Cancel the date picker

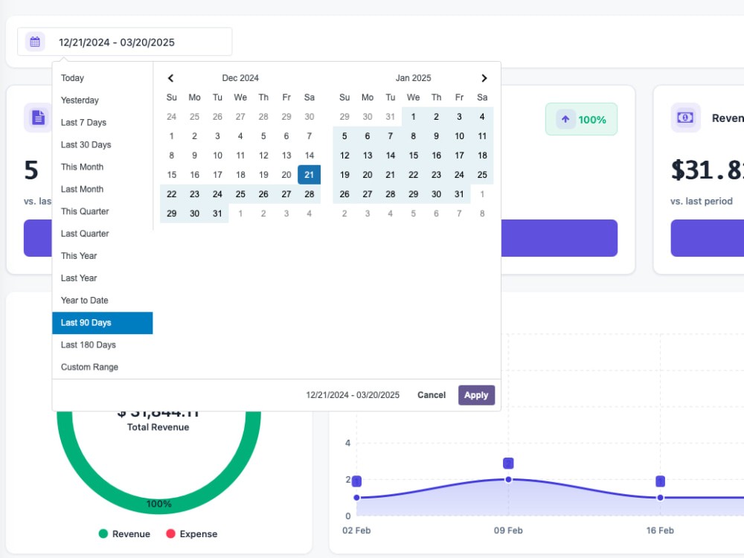point(432,395)
